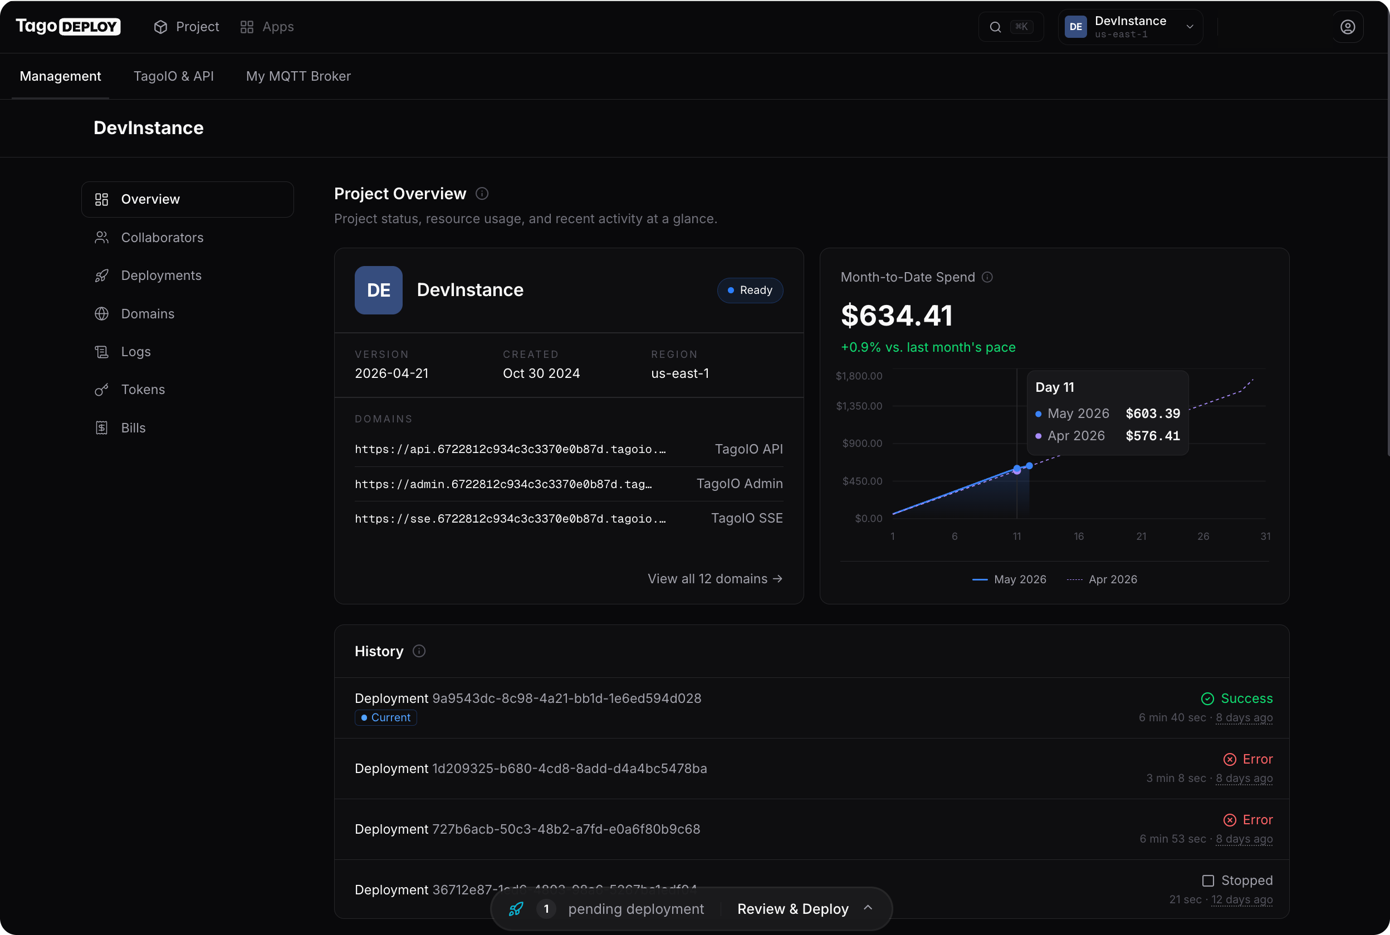Open the Project menu in top bar
Viewport: 1390px width, 935px height.
click(x=186, y=27)
